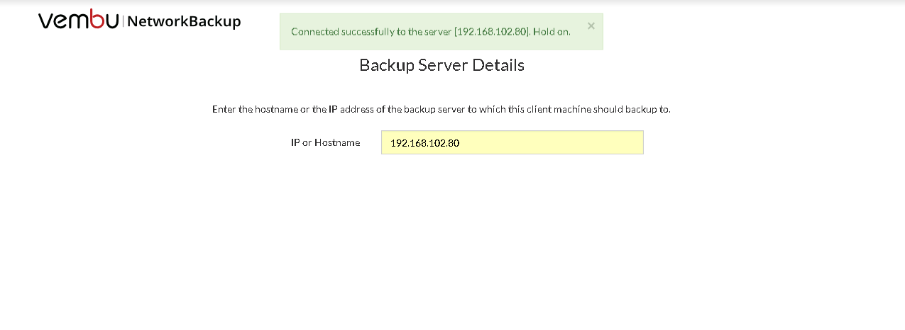Click the word 'Hostname' in field label
905x330 pixels.
tap(337, 142)
